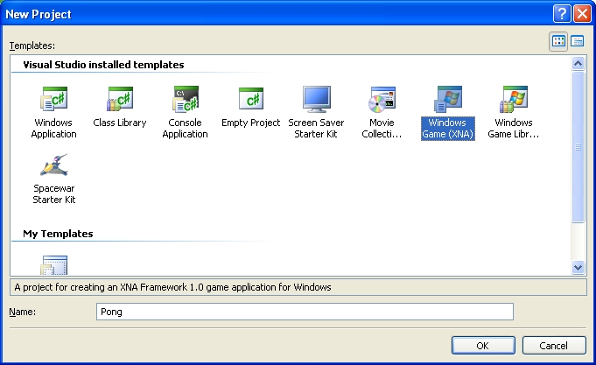Click the 'Screen Saver Starter Kit' label
This screenshot has width=596, height=365.
(x=316, y=128)
